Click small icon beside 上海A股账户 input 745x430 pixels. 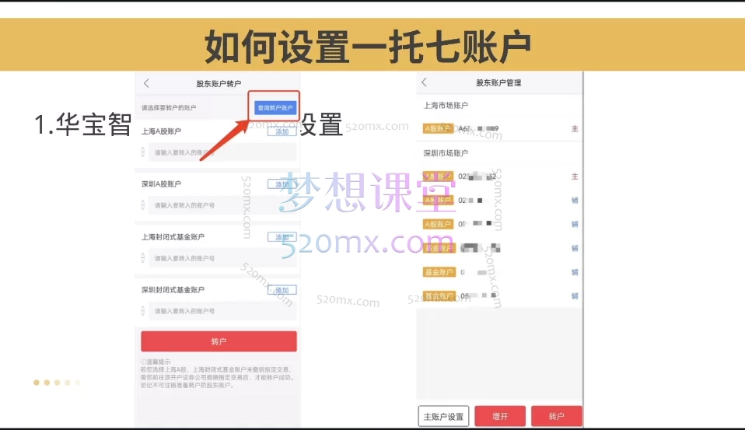click(x=142, y=152)
